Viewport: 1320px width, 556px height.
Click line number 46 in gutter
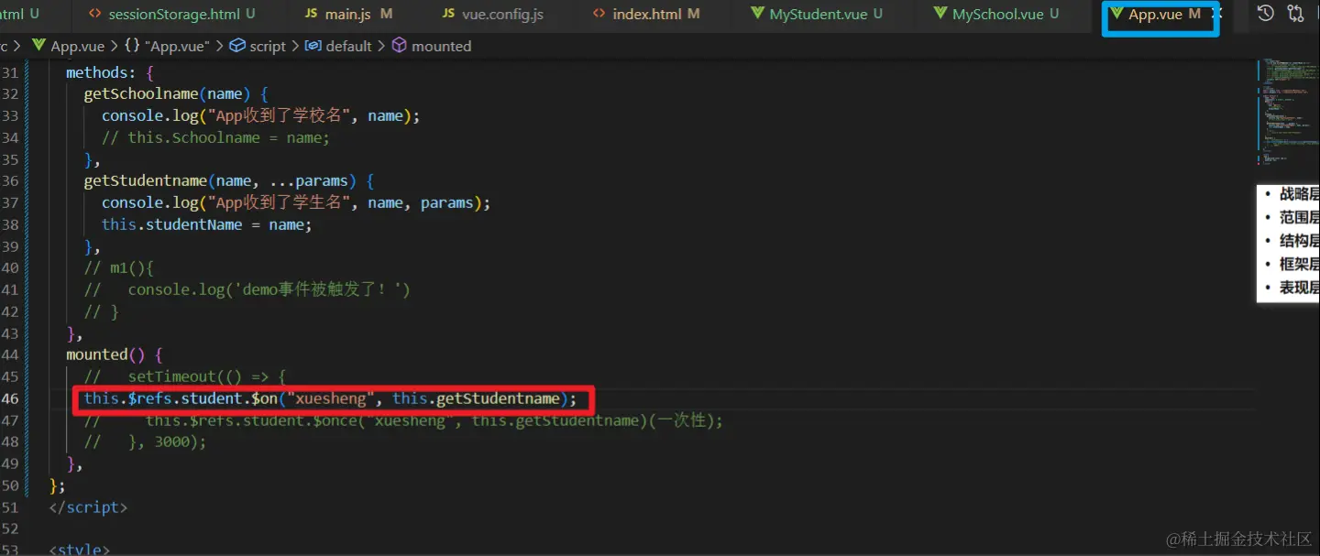10,398
